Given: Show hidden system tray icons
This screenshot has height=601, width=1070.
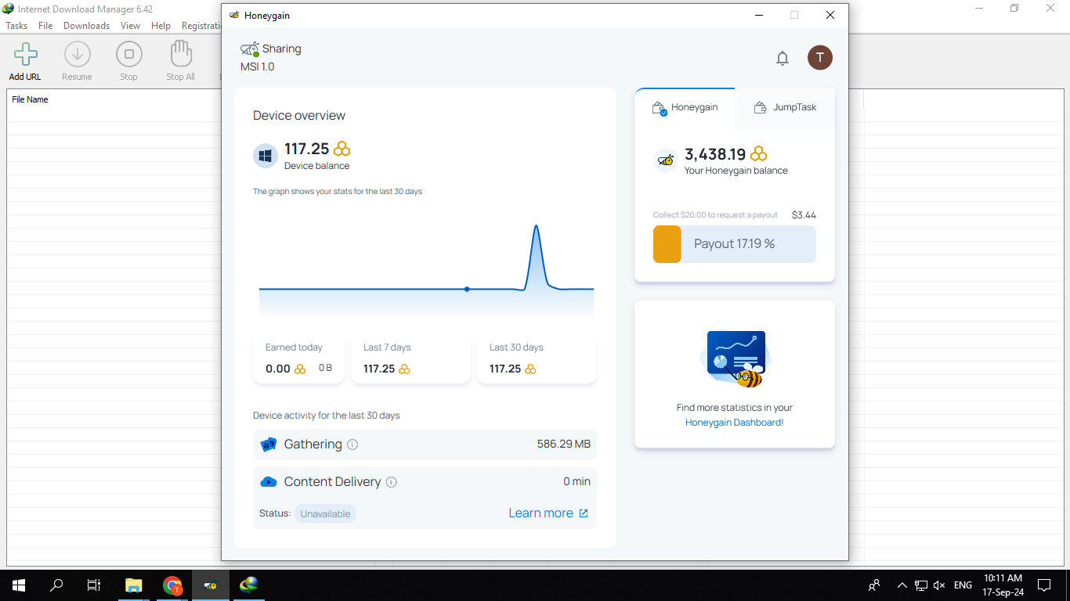Looking at the screenshot, I should [x=902, y=585].
